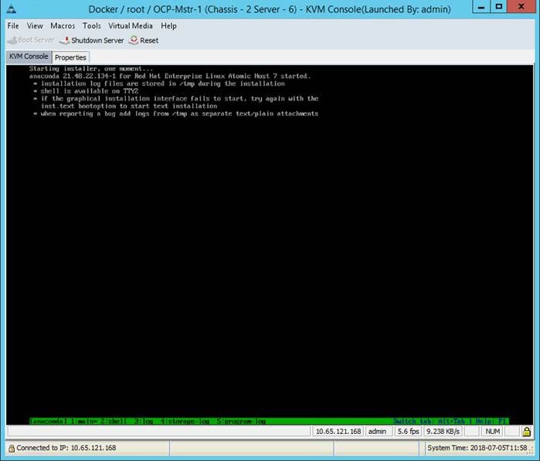Viewport: 540px width, 461px height.
Task: Click the 4:storage-log tab in anaconda bar
Action: (185, 421)
